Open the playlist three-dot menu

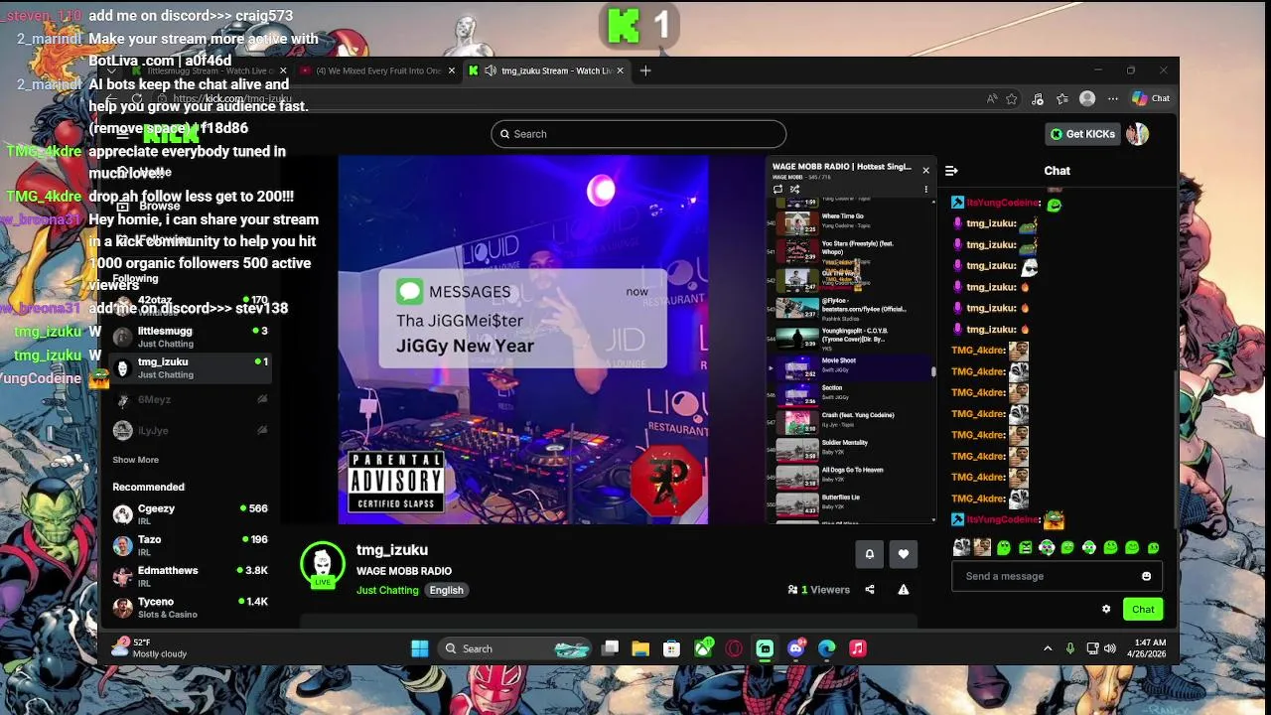pyautogui.click(x=925, y=189)
